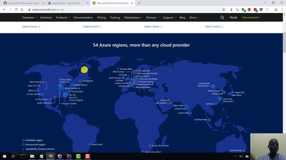Switch to the spotify/dockerfile-maven GitHub tab

(23, 3)
